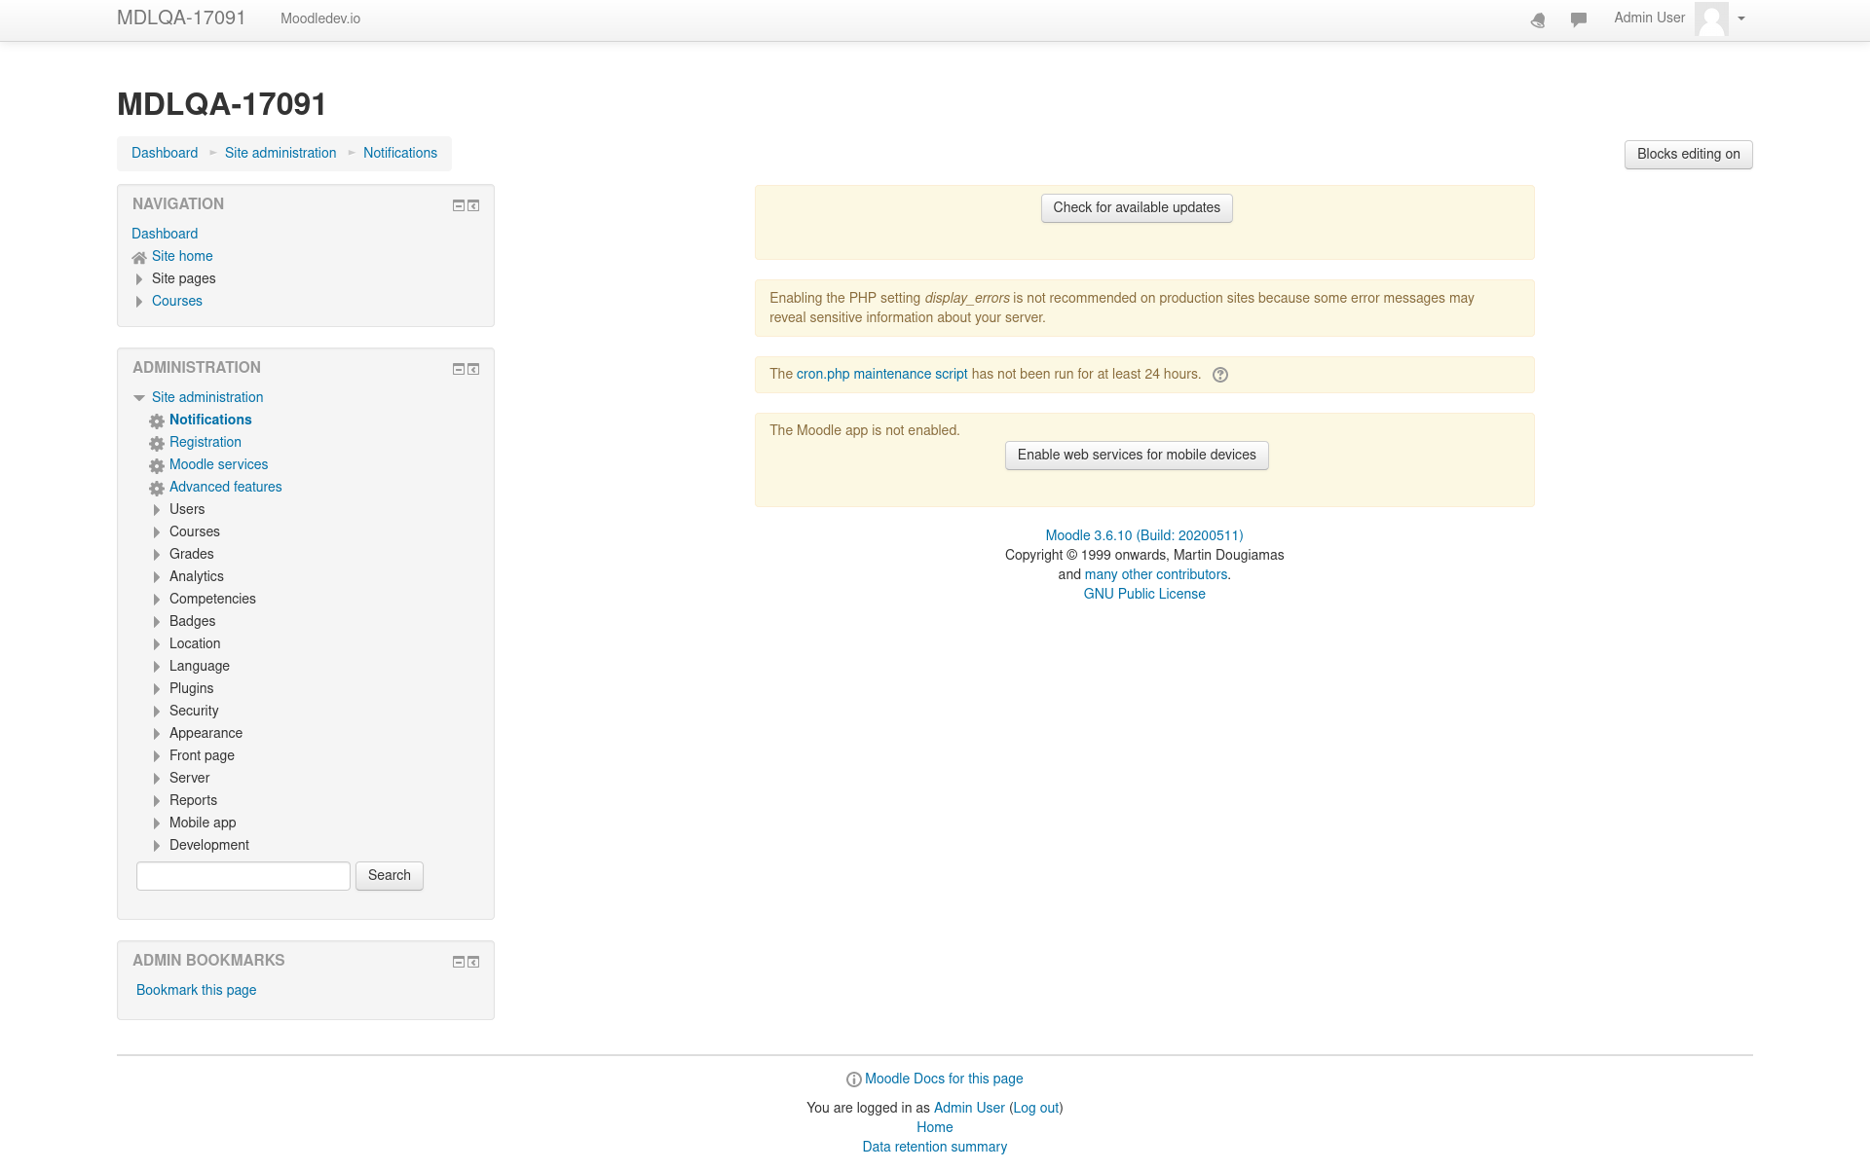Viewport: 1870px width, 1171px height.
Task: Open the user menu dropdown arrow
Action: [1741, 18]
